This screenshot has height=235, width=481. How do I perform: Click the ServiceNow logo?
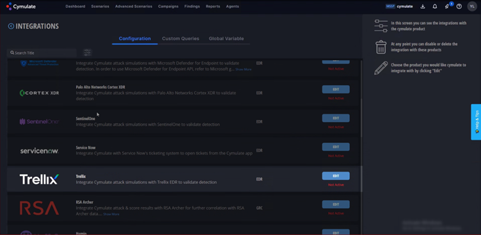pyautogui.click(x=39, y=151)
